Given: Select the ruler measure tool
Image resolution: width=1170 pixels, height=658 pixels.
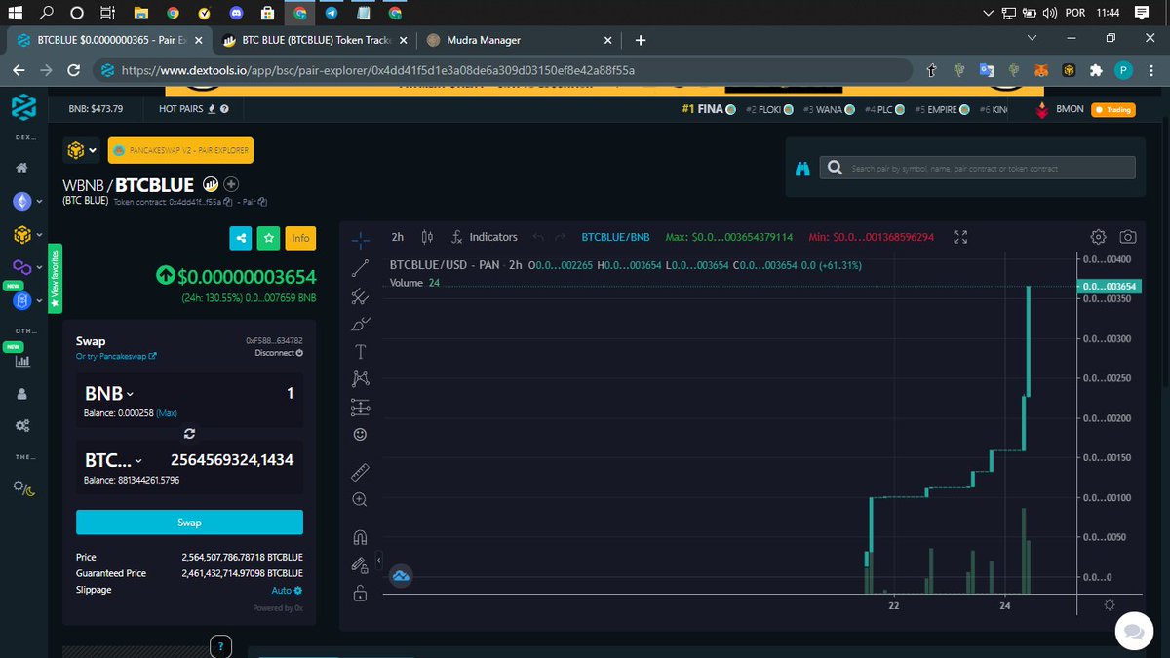Looking at the screenshot, I should [x=360, y=473].
